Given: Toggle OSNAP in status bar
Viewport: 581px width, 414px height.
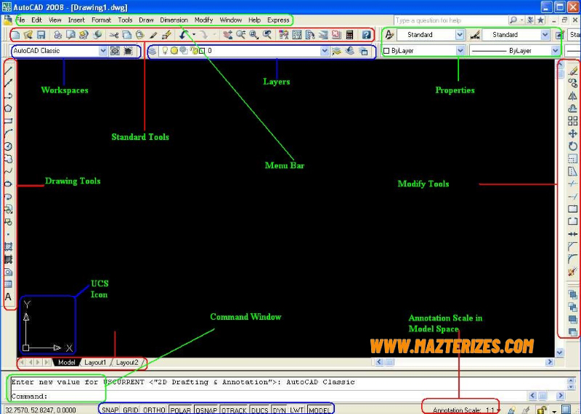Looking at the screenshot, I should [206, 410].
